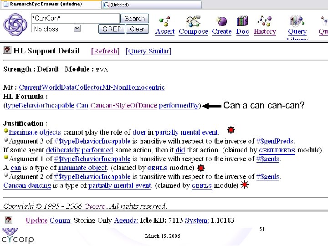Open partially mental event link in last line
This screenshot has width=328, height=246.
tap(120, 185)
